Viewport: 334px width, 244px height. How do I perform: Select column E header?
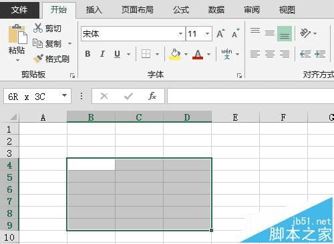(235, 117)
